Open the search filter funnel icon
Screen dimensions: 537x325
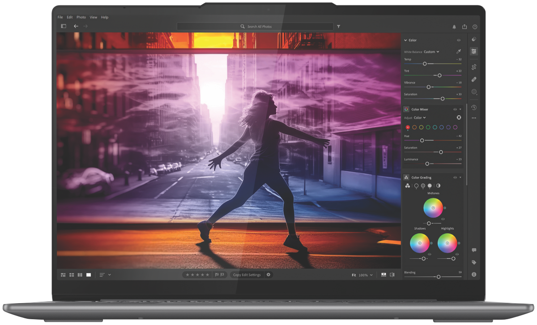pos(339,27)
